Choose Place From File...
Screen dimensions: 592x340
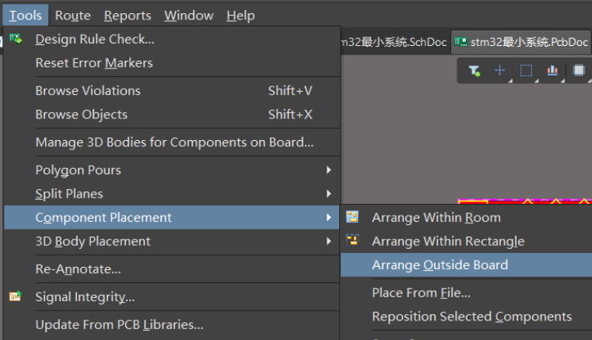pos(466,293)
